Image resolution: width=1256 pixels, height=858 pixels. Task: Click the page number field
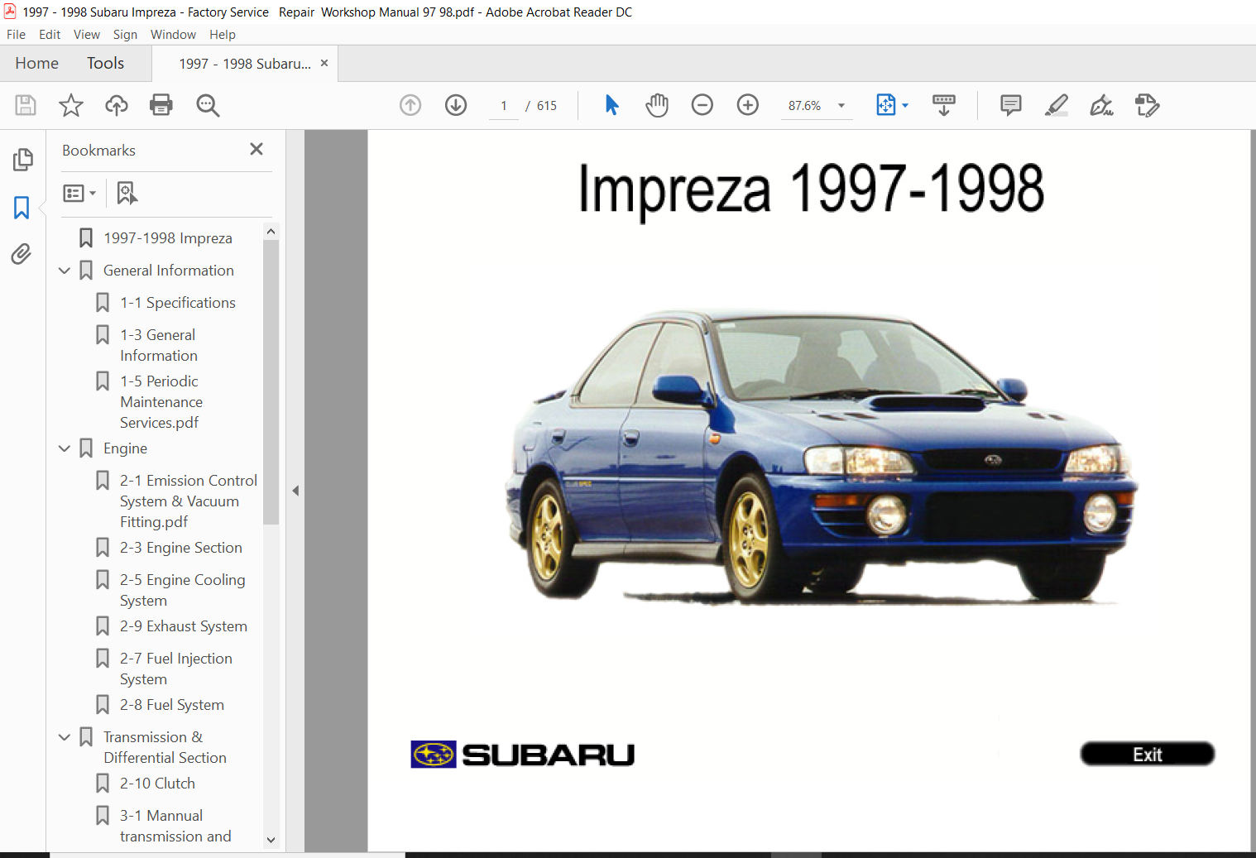[x=504, y=106]
